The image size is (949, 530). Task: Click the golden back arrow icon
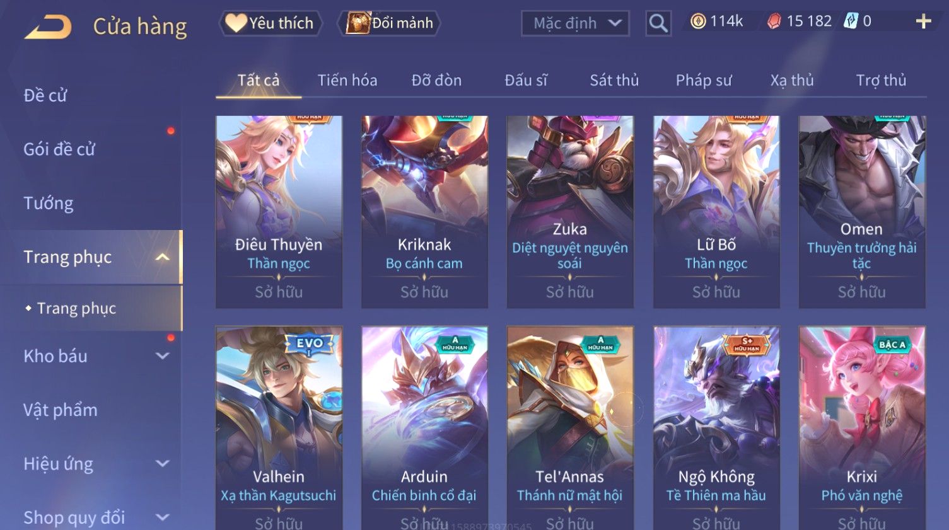[x=48, y=26]
